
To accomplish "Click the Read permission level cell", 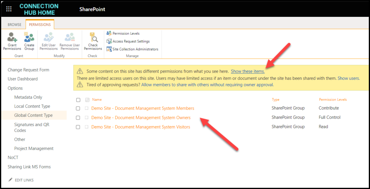I will pos(323,127).
